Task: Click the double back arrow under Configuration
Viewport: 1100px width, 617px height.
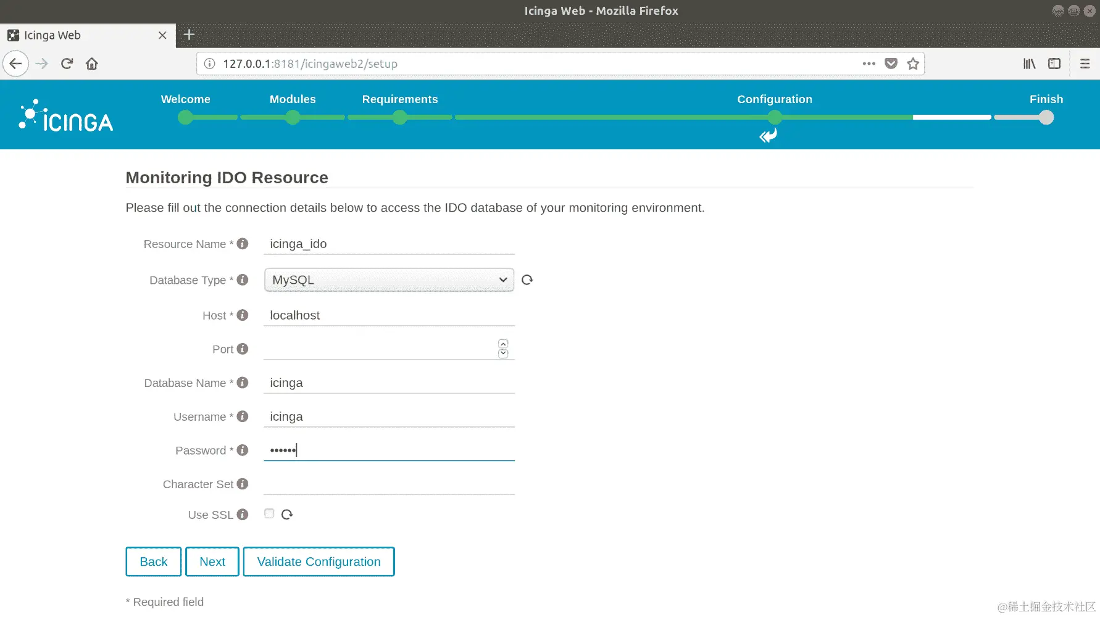Action: coord(769,135)
